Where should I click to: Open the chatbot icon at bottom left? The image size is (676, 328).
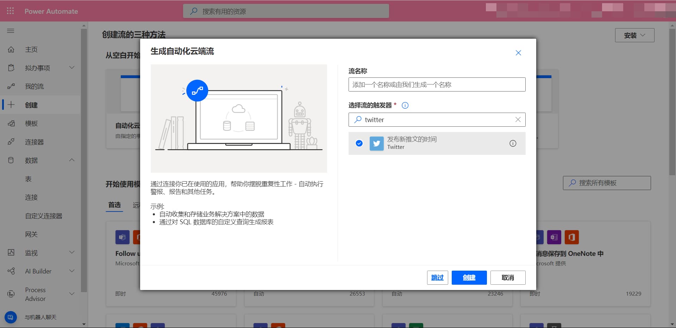pos(11,317)
